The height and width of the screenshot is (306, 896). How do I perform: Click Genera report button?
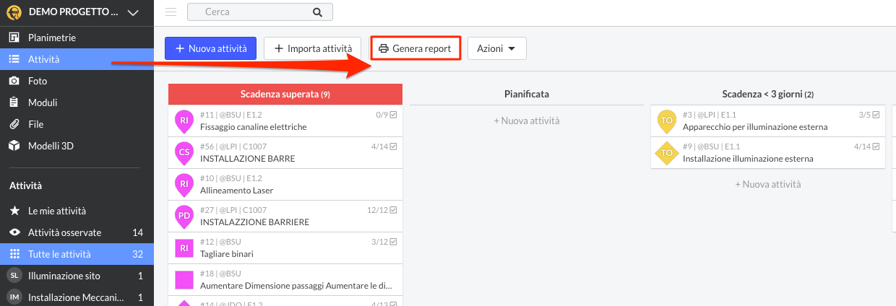415,48
